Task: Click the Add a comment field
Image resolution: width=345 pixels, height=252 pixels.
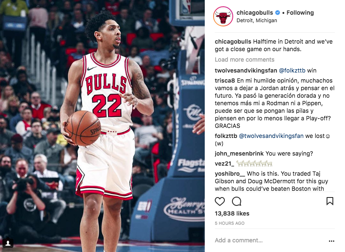Action: point(270,240)
